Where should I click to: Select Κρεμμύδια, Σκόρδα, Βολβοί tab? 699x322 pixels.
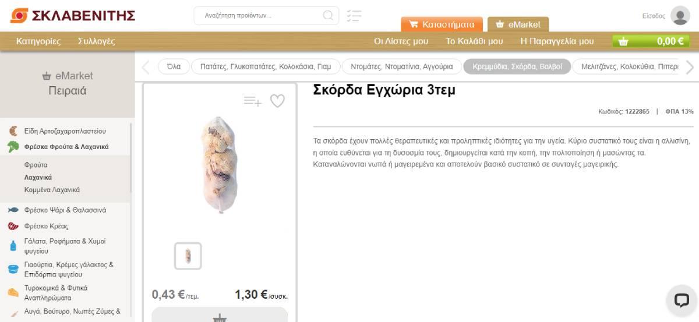click(517, 66)
